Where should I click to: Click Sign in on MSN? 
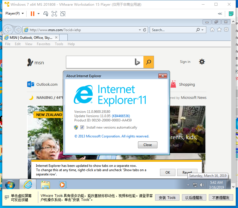click(185, 62)
